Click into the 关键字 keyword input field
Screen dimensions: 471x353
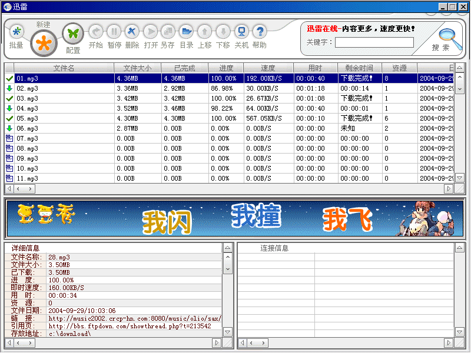pos(374,42)
